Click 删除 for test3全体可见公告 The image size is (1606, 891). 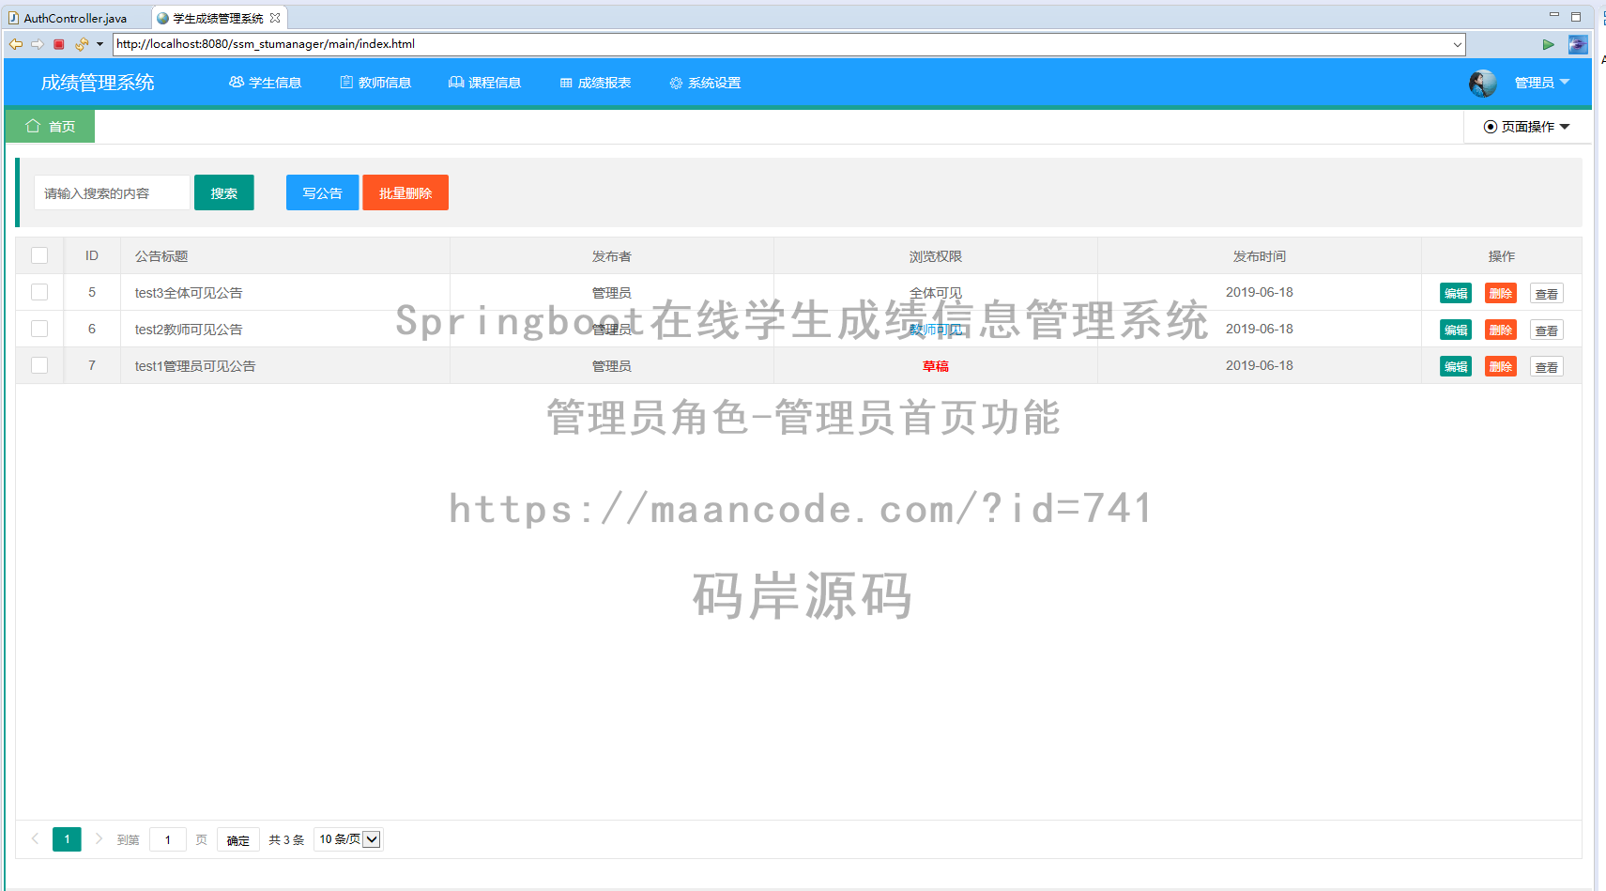pyautogui.click(x=1501, y=294)
